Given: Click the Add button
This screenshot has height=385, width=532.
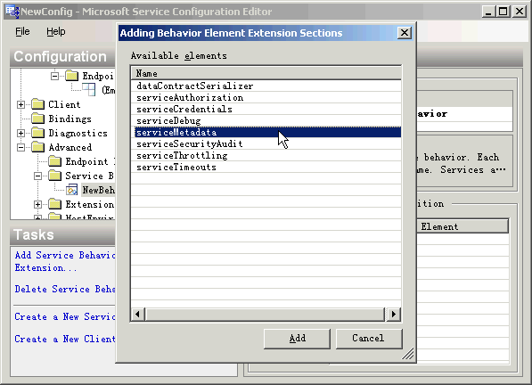Looking at the screenshot, I should [x=297, y=338].
